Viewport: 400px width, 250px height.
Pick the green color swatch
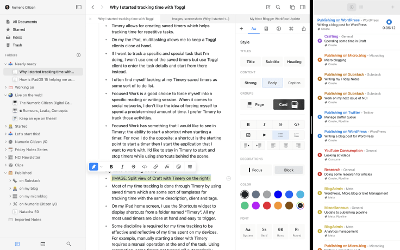pyautogui.click(x=245, y=205)
